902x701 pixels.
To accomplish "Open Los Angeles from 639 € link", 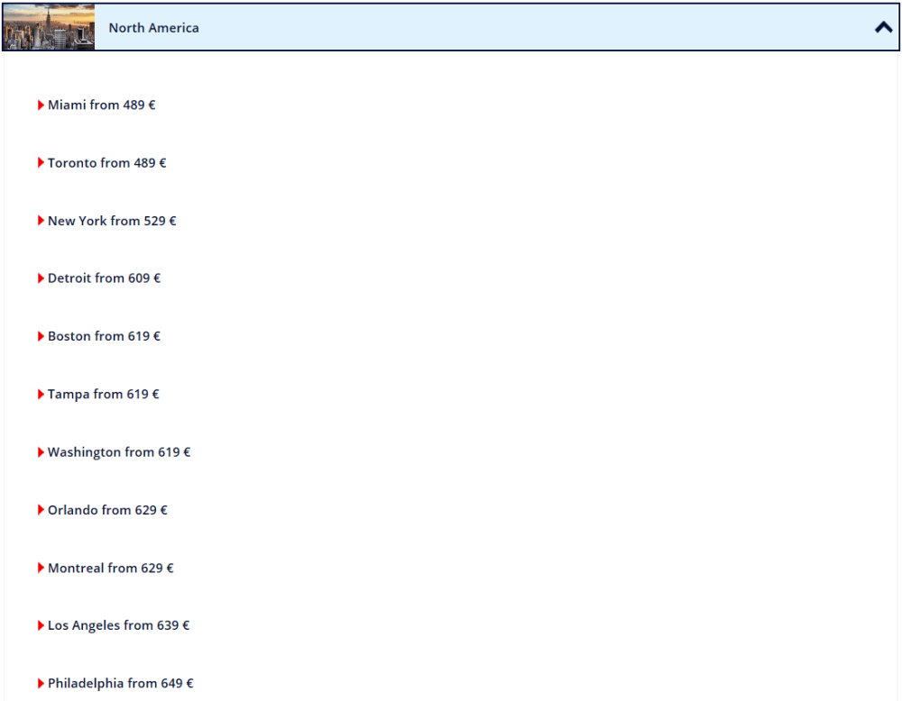I will click(x=118, y=625).
